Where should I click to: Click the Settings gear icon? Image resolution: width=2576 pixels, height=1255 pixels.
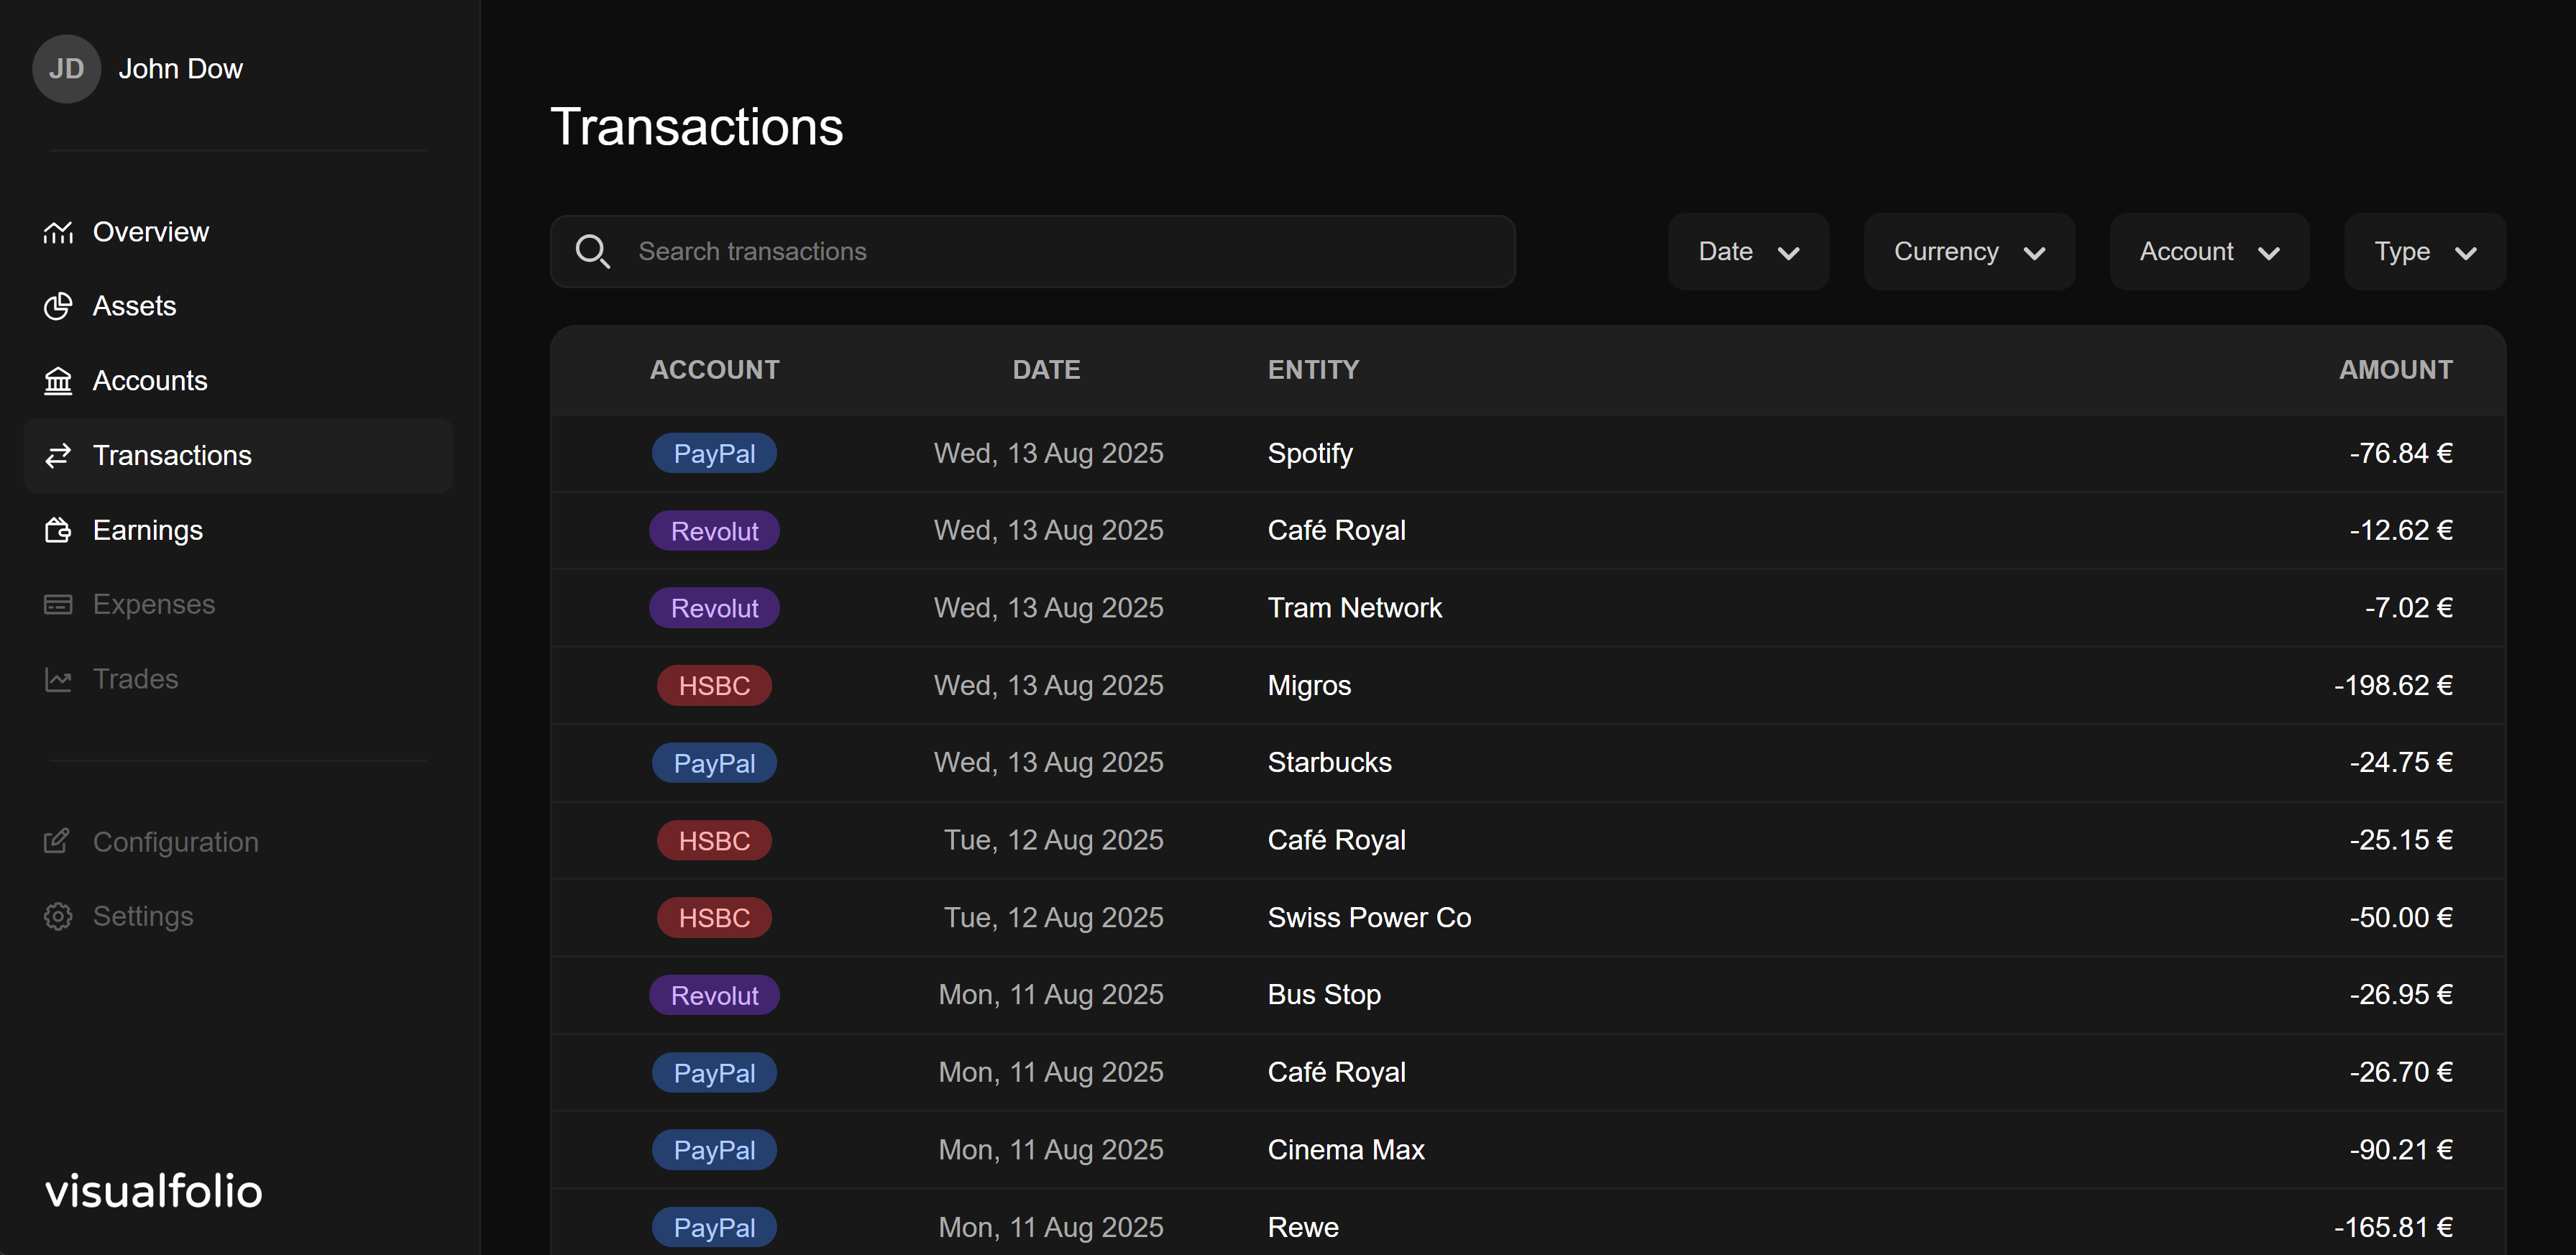point(58,916)
